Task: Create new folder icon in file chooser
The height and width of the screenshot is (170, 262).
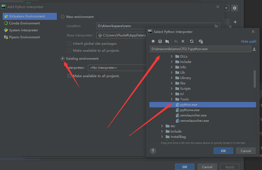Action: [176, 41]
